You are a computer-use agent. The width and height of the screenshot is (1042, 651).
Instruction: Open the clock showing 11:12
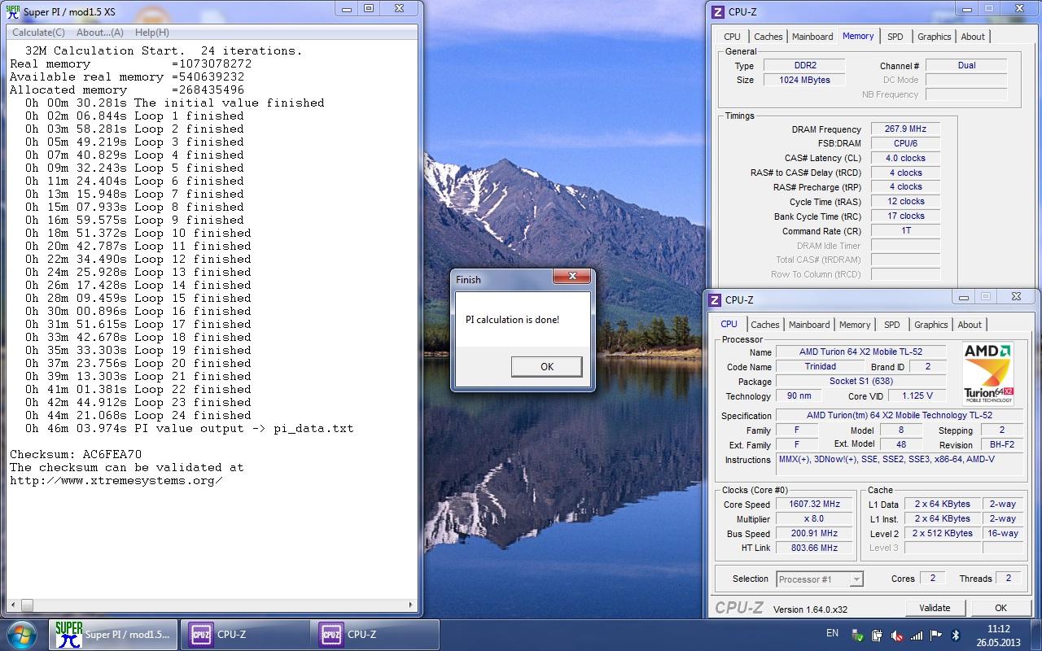tap(998, 629)
